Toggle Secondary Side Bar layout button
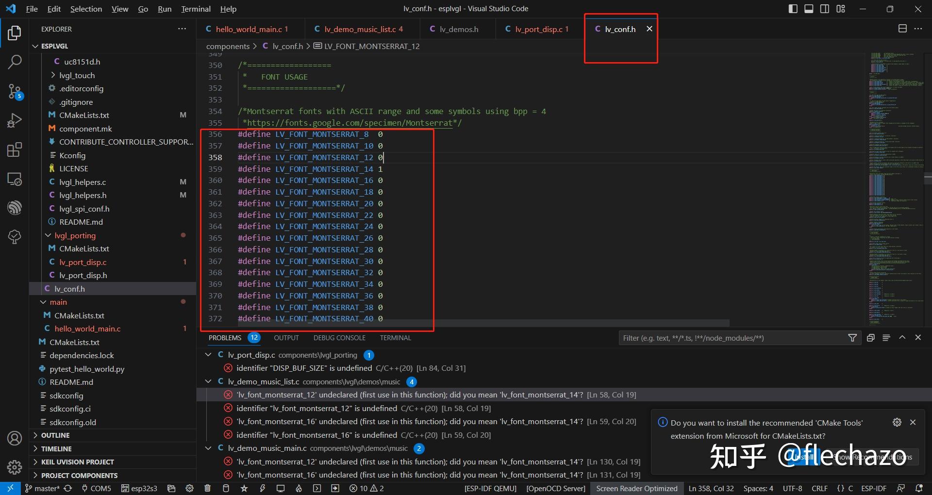Viewport: 932px width, 495px height. [825, 9]
